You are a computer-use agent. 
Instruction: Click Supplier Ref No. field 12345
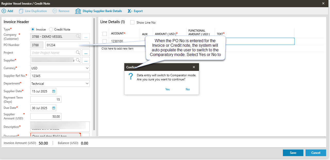pos(60,76)
